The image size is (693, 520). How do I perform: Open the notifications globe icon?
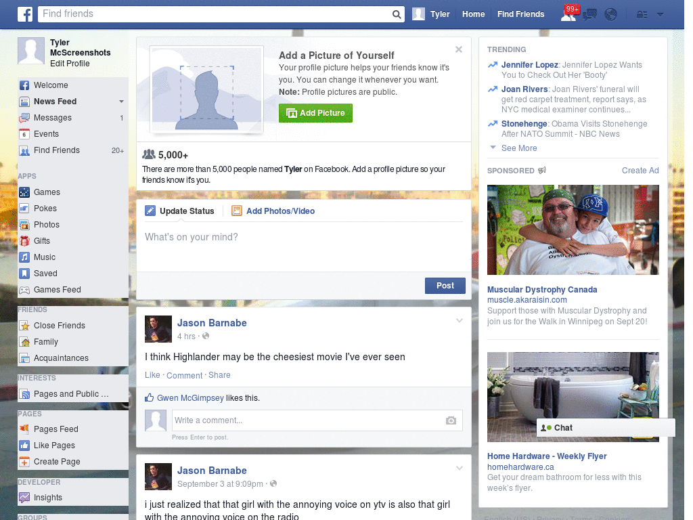point(611,15)
